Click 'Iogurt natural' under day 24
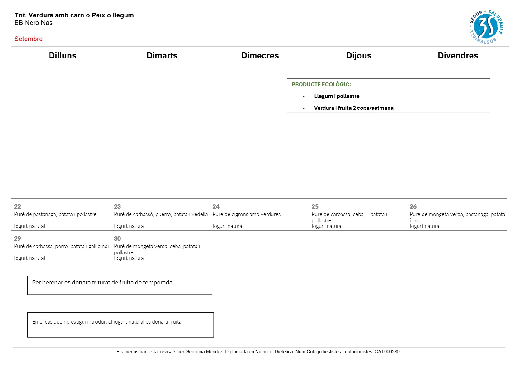524x370 pixels. point(228,226)
